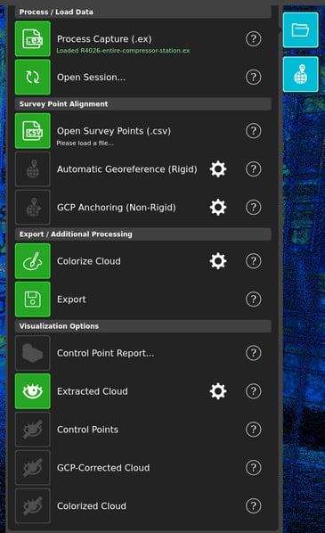Open help for Export
This screenshot has height=533, width=325.
[254, 299]
